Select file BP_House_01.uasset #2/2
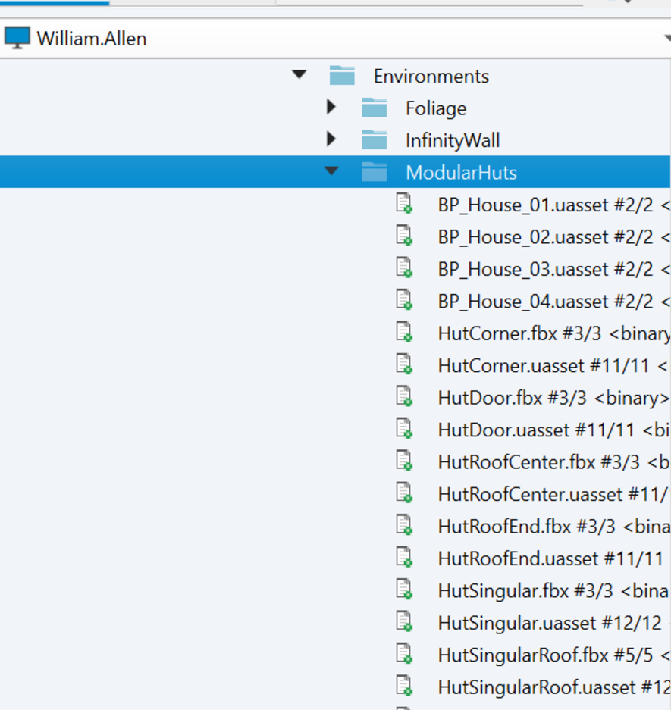The image size is (671, 710). tap(545, 205)
